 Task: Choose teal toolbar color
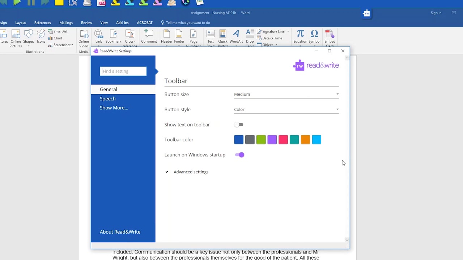[x=294, y=140]
